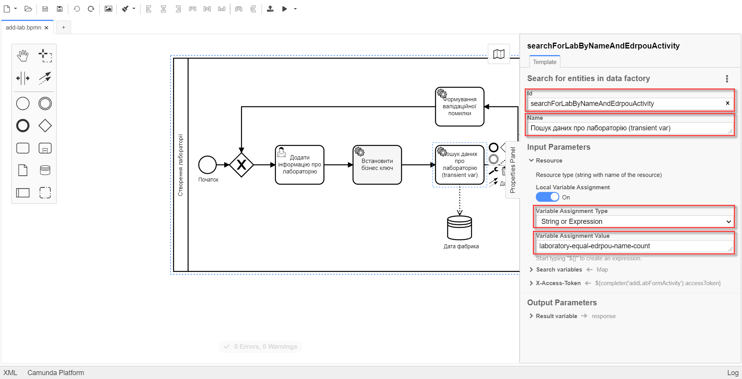Choose the Space tool
Screen dimensions: 742x379
click(23, 78)
